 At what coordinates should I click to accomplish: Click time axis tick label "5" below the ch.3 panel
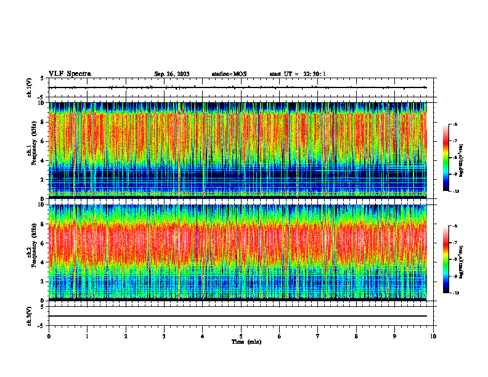[241, 336]
